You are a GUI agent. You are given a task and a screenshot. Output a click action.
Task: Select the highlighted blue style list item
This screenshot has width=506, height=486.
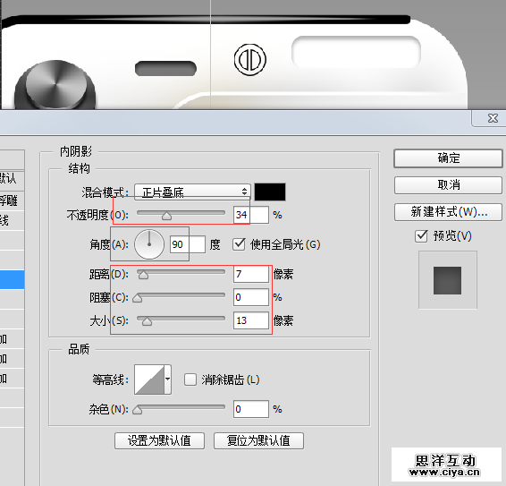click(x=12, y=279)
